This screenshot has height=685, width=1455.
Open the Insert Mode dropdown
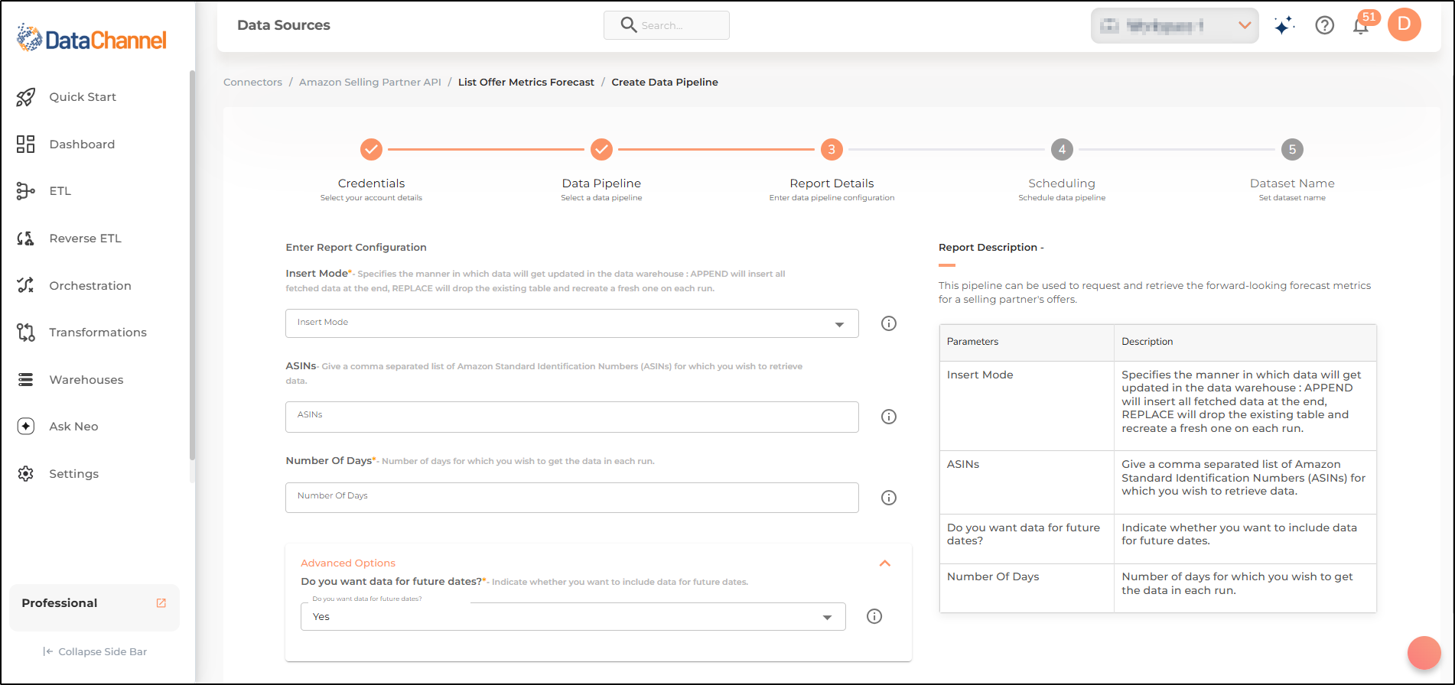pos(572,323)
